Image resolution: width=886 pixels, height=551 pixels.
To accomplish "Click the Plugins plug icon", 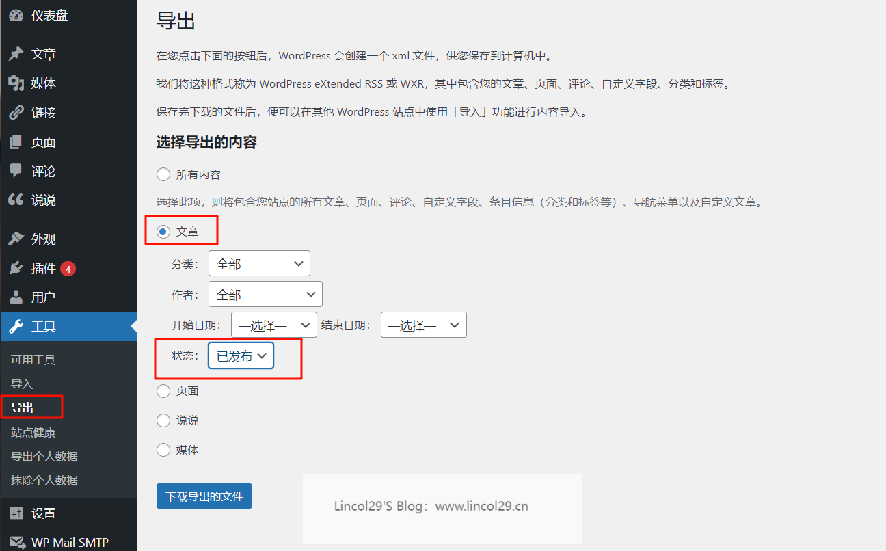I will 16,268.
